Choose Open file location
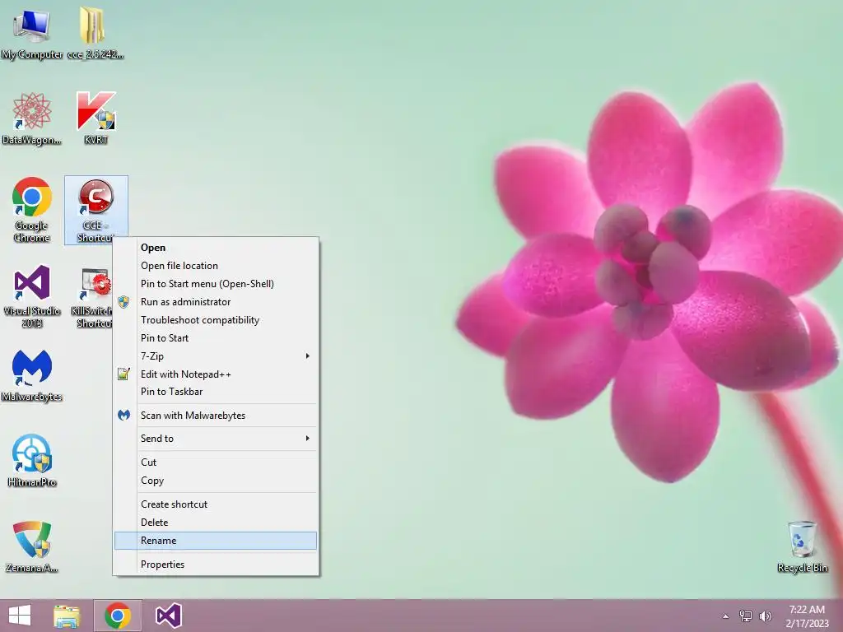 click(x=216, y=266)
